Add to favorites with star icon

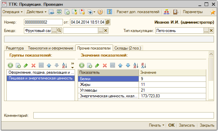213,12
